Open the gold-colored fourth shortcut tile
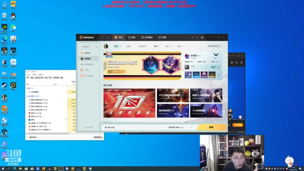Screen dimensions: 304x171 (212, 74)
